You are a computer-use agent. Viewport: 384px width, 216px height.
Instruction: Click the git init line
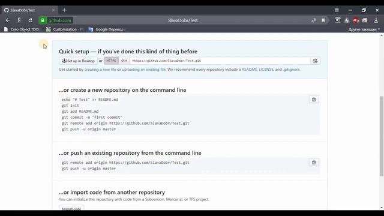point(70,106)
